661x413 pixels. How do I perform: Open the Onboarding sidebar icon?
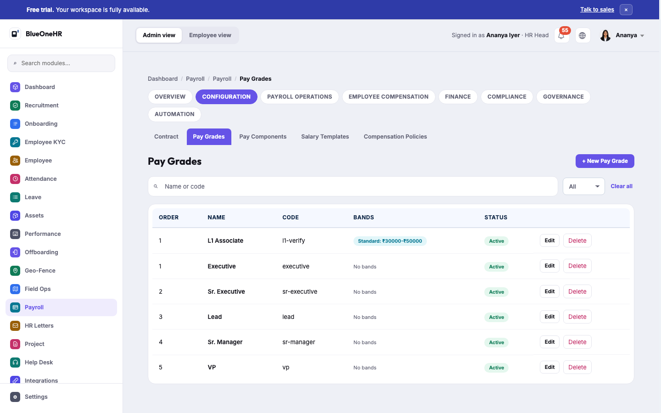pyautogui.click(x=15, y=124)
